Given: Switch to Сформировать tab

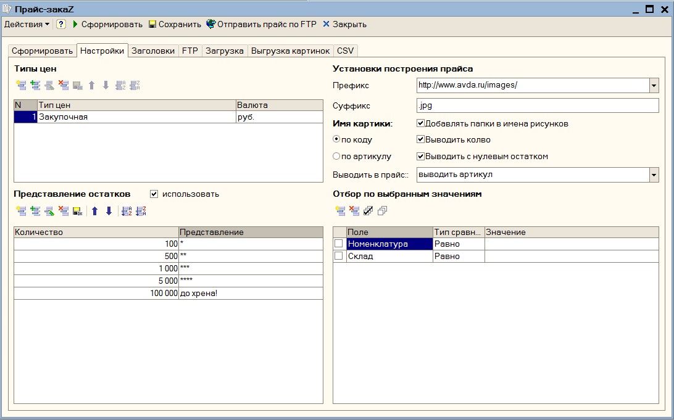Looking at the screenshot, I should pyautogui.click(x=42, y=51).
